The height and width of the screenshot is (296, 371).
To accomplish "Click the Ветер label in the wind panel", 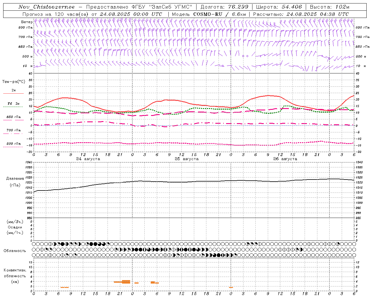I will pos(27,22).
